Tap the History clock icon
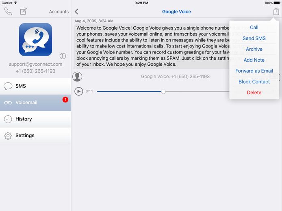This screenshot has width=282, height=211. (x=8, y=119)
